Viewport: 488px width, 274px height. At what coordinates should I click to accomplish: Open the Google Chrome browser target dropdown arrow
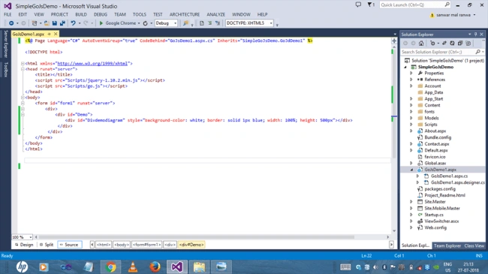(139, 23)
